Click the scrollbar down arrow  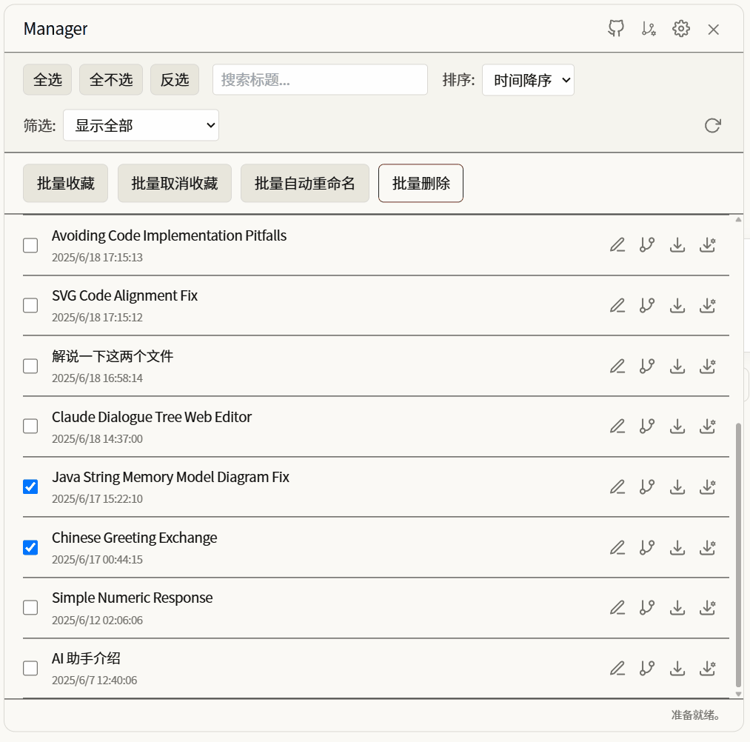pos(738,694)
